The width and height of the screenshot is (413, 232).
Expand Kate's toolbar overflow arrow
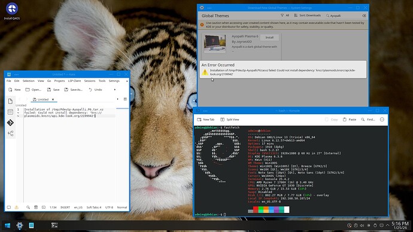[114, 90]
